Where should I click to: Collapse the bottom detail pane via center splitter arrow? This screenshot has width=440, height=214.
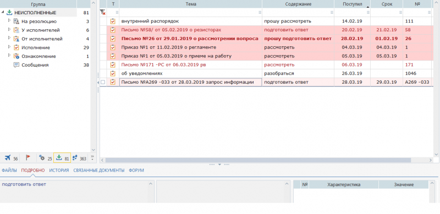click(219, 164)
